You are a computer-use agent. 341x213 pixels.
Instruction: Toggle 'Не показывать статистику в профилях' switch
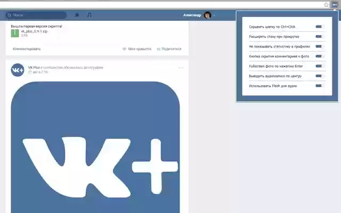click(320, 46)
